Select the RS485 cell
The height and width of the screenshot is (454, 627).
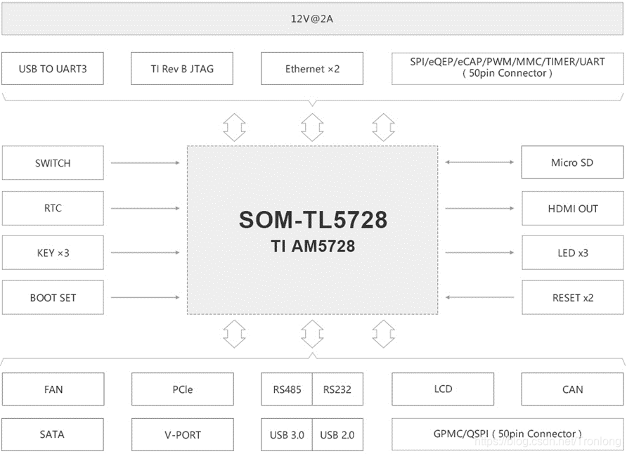[x=287, y=389]
